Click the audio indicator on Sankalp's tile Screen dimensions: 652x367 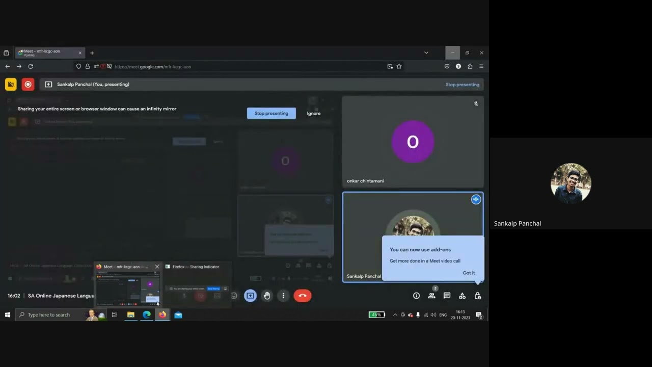[476, 199]
